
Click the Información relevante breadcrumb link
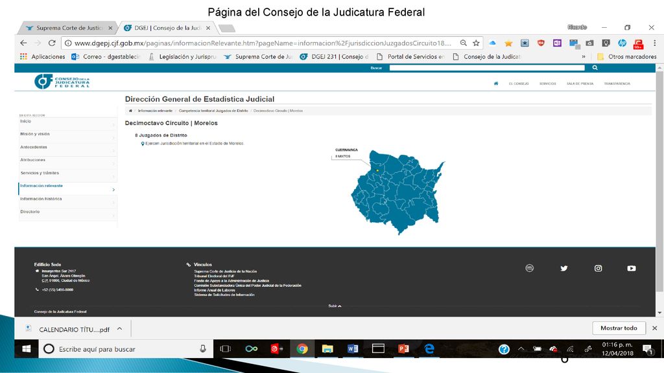[155, 111]
